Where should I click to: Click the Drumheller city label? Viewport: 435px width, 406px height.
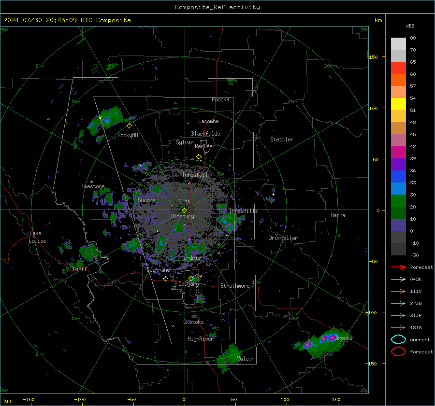pos(283,238)
